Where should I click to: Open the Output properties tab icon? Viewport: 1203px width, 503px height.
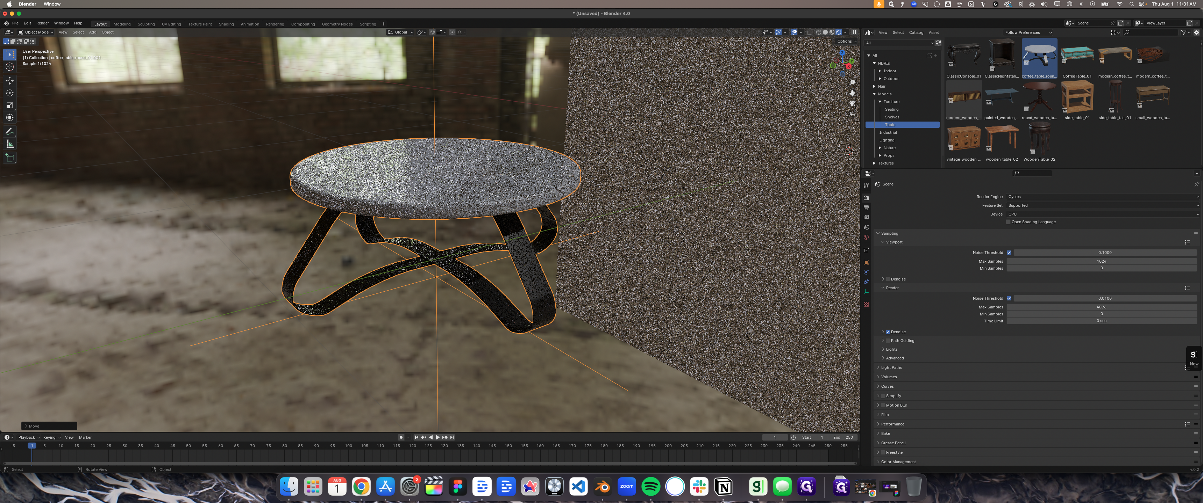[x=866, y=207]
